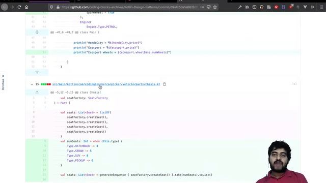Viewport: 326px width, 183px height.
Task: Go back using the browser back arrow
Action: (x=5, y=7)
